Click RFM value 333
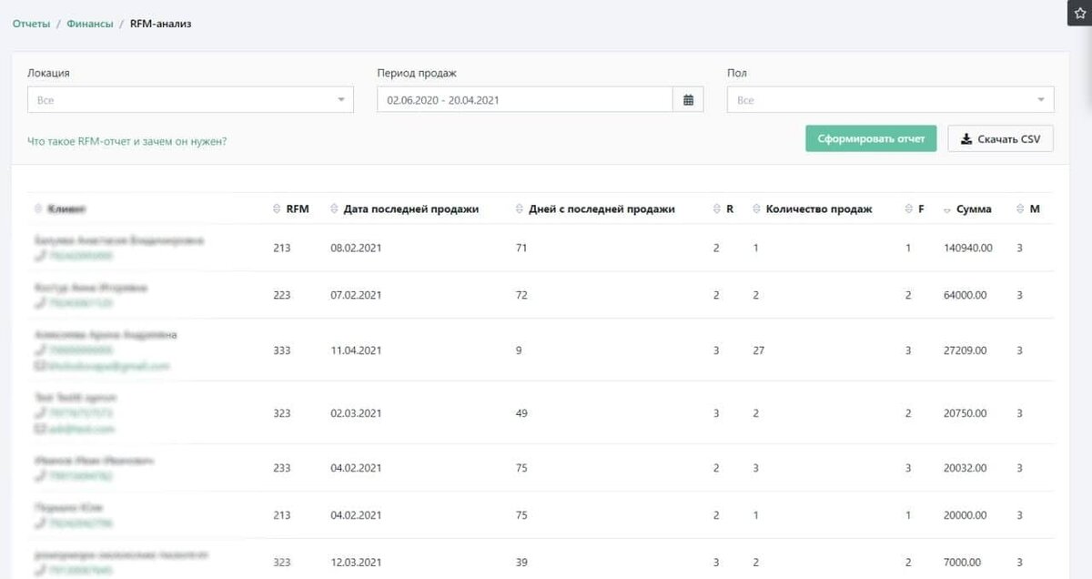The image size is (1092, 579). click(281, 350)
